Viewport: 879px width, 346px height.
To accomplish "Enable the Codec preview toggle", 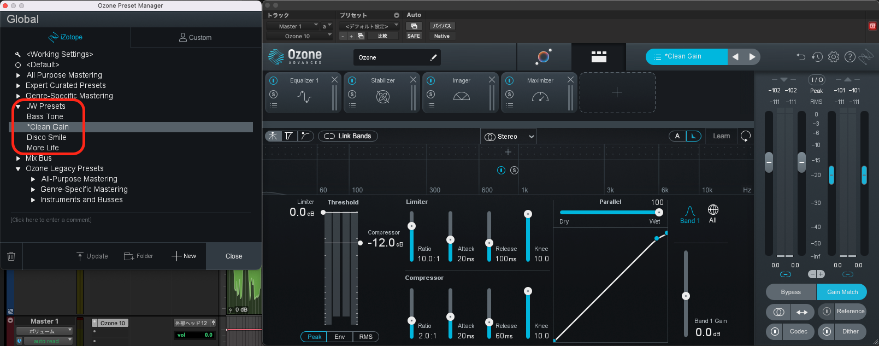I will point(775,331).
